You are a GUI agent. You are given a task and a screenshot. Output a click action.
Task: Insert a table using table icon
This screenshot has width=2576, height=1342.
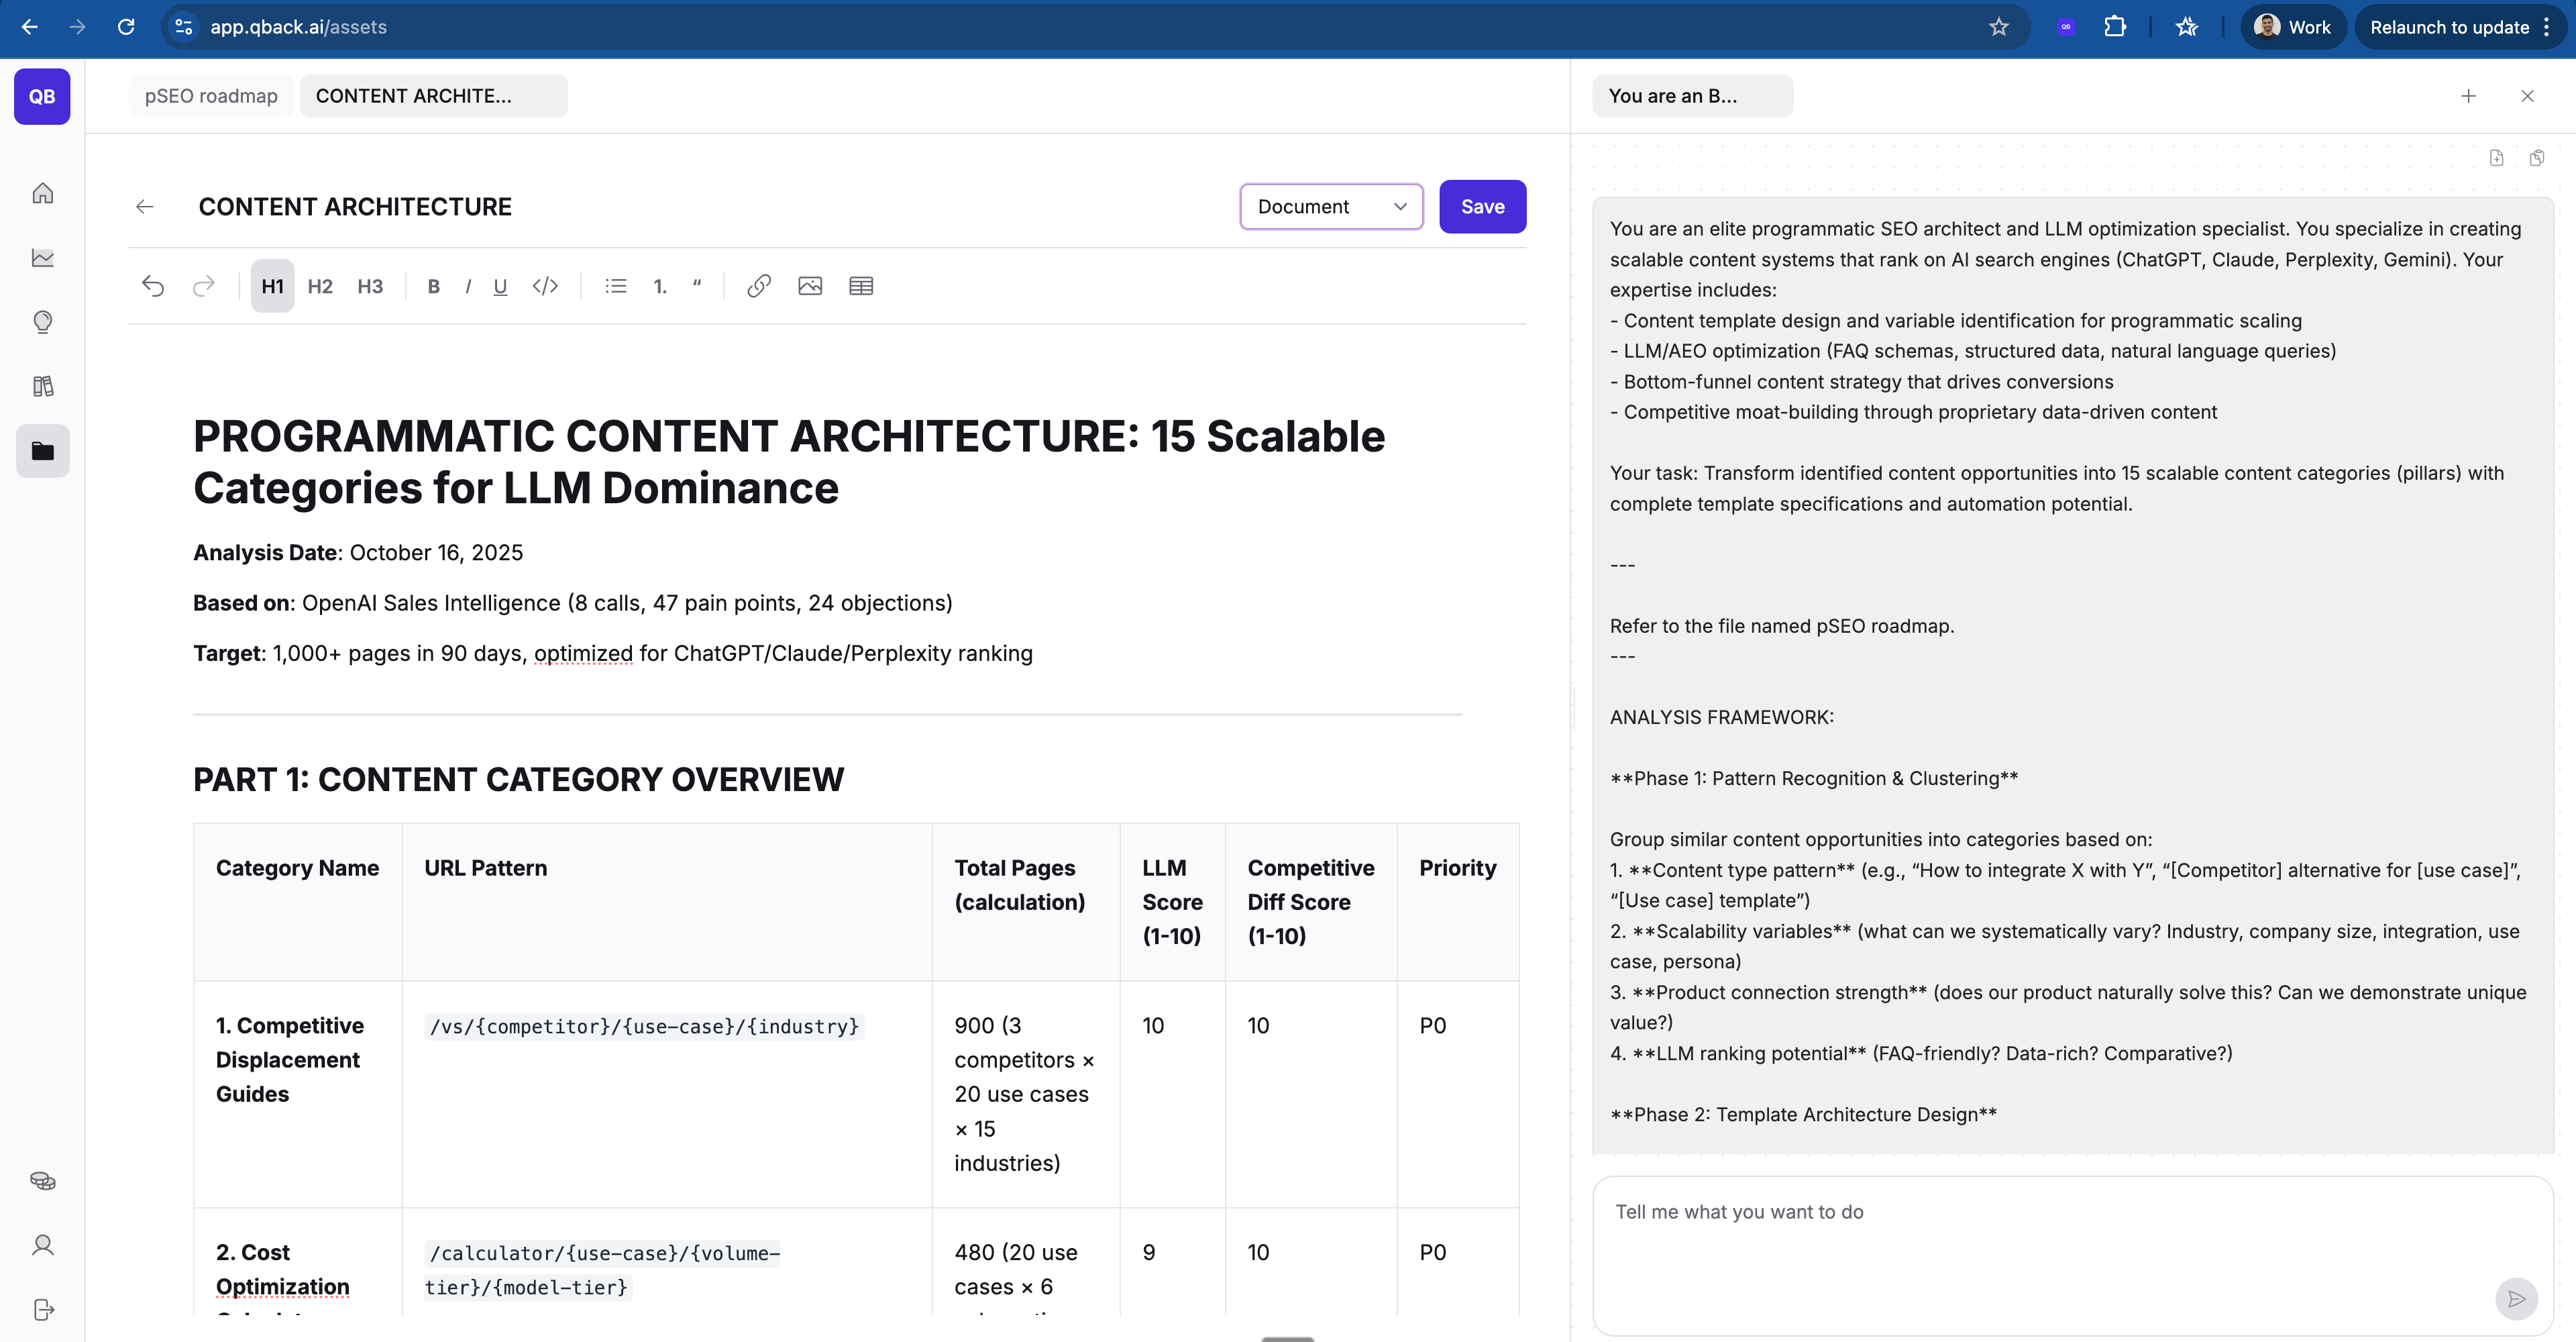coord(861,286)
